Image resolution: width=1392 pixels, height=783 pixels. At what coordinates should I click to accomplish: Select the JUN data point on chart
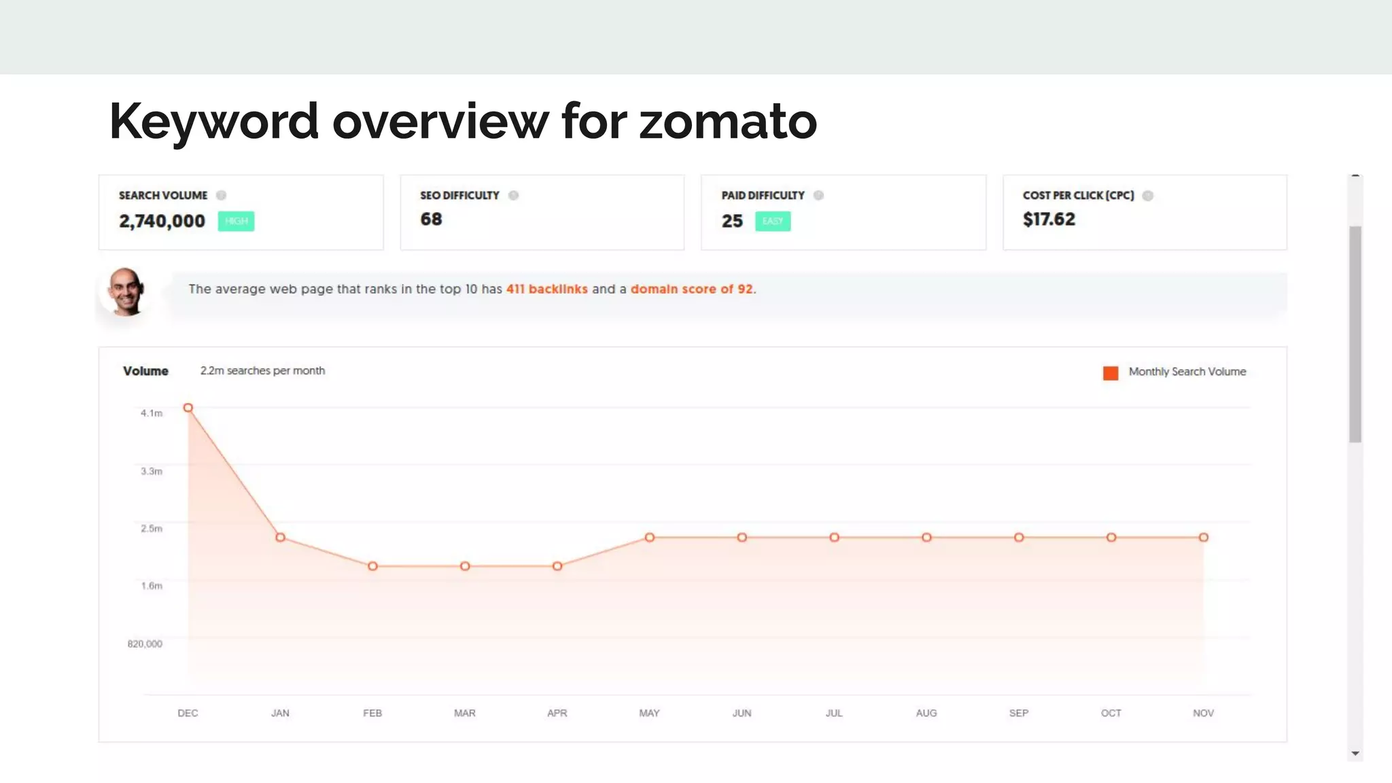[742, 538]
